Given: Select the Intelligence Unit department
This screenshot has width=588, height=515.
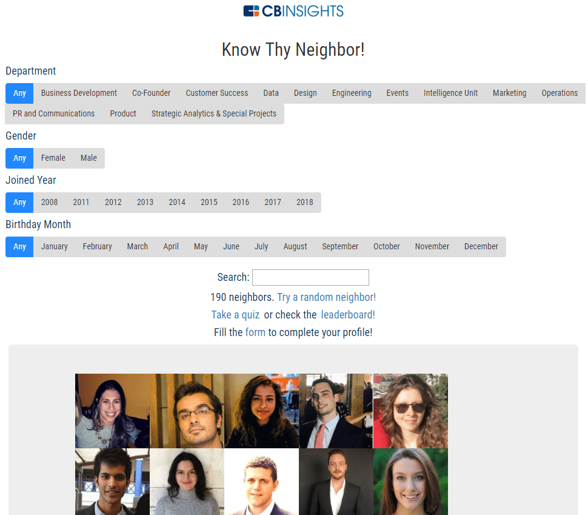Looking at the screenshot, I should 450,93.
